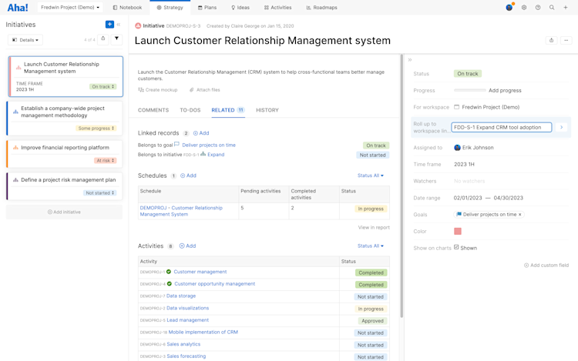The image size is (578, 361).
Task: Open the Customer opportunity management activity link
Action: coord(214,284)
